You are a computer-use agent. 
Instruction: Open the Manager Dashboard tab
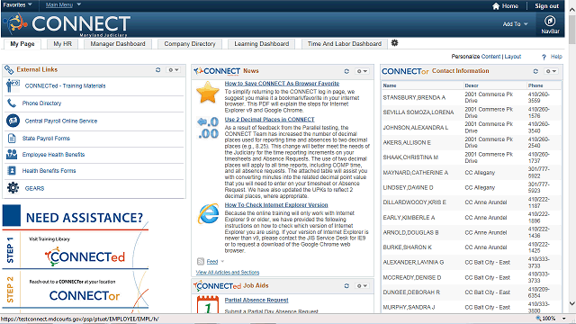coord(118,44)
